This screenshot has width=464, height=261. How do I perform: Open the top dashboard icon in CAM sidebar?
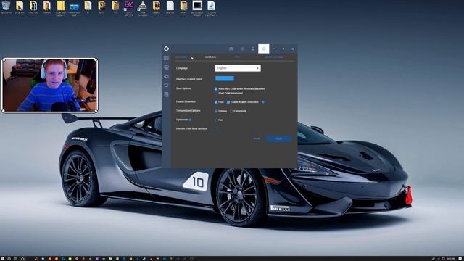click(x=166, y=58)
